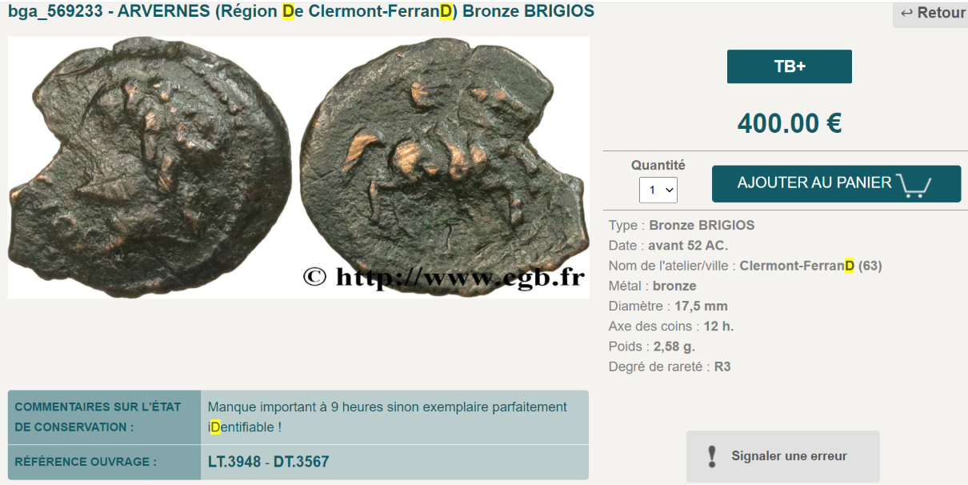Click the Clermont-Ferrand (63) mint link
Screen dimensions: 968x485
click(x=810, y=266)
